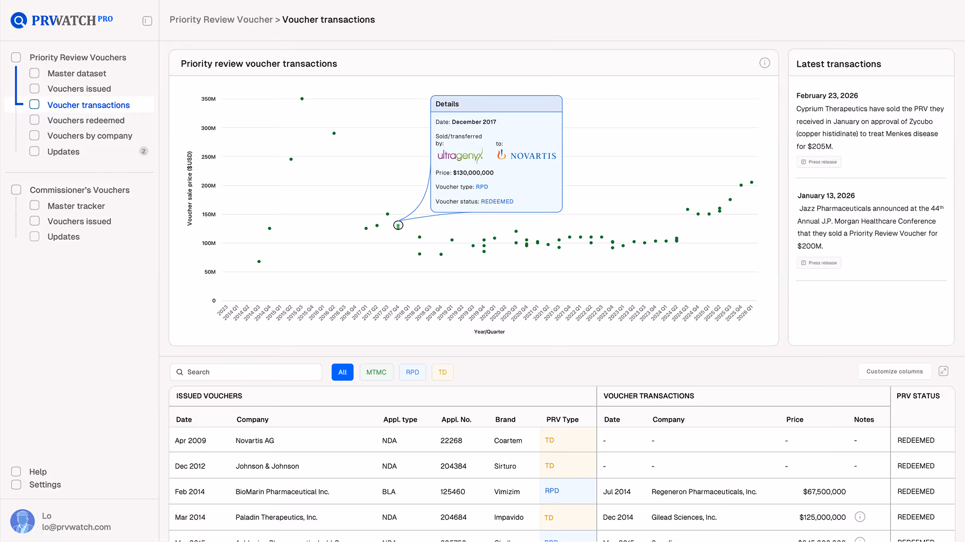The width and height of the screenshot is (965, 542).
Task: Click Customize columns button
Action: click(x=894, y=371)
